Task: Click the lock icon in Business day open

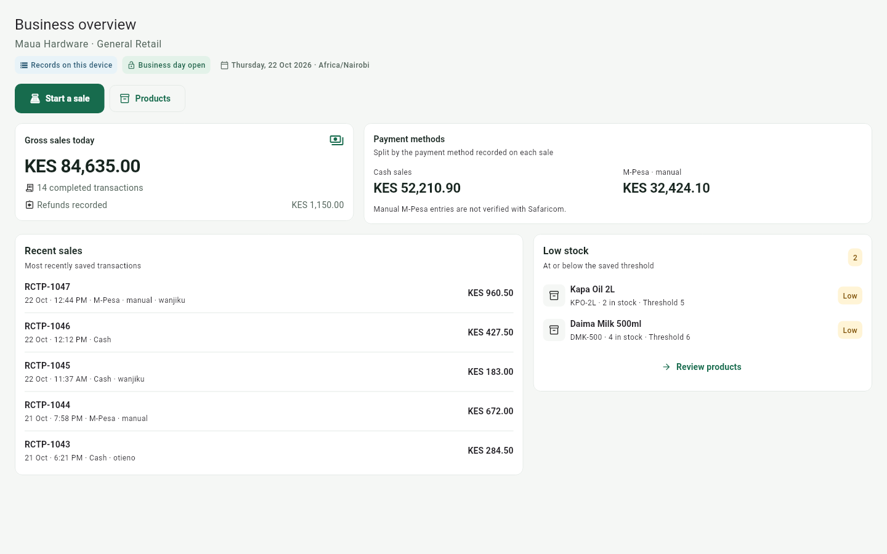Action: tap(131, 65)
